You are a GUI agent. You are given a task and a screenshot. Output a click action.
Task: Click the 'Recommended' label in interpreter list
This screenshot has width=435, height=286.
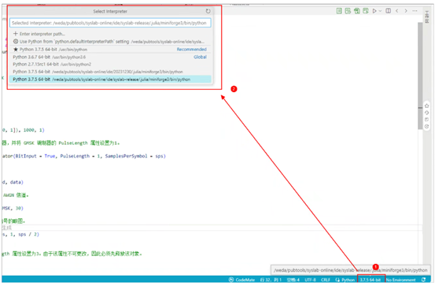point(192,49)
